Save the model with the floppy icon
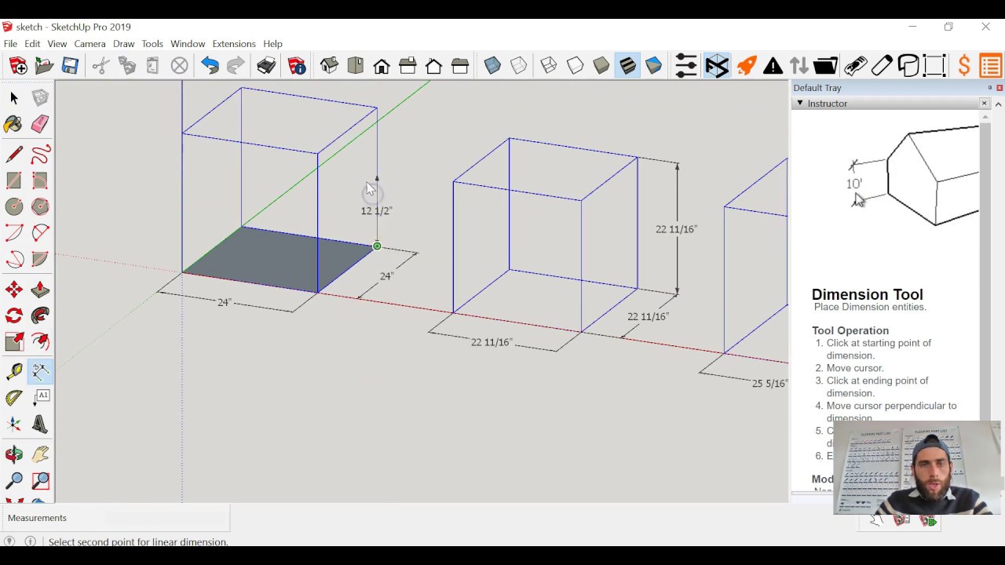This screenshot has width=1005, height=565. point(70,66)
